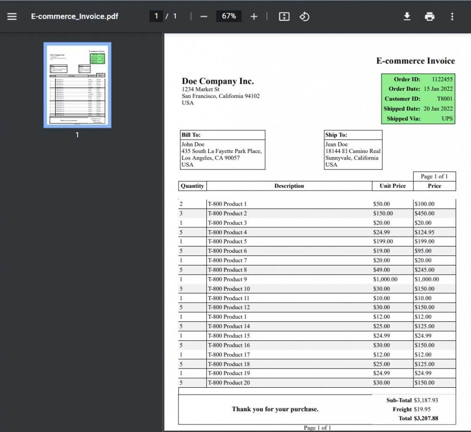The image size is (471, 432).
Task: Click the green order details box
Action: 418,99
